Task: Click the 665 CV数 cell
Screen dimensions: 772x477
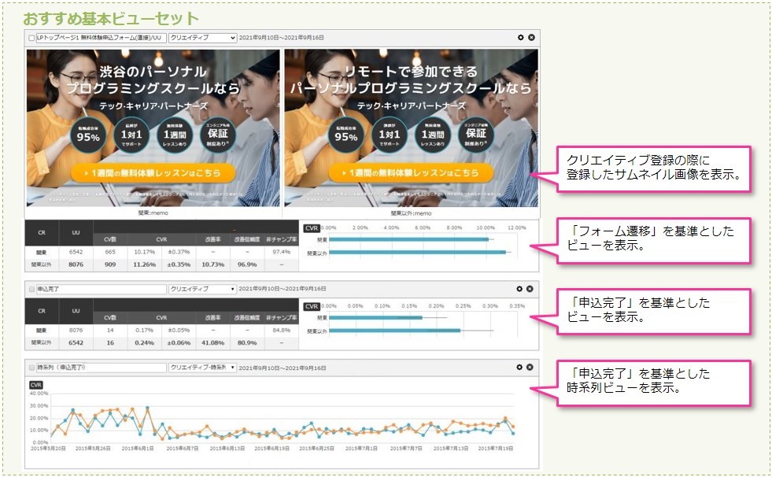Action: point(110,252)
